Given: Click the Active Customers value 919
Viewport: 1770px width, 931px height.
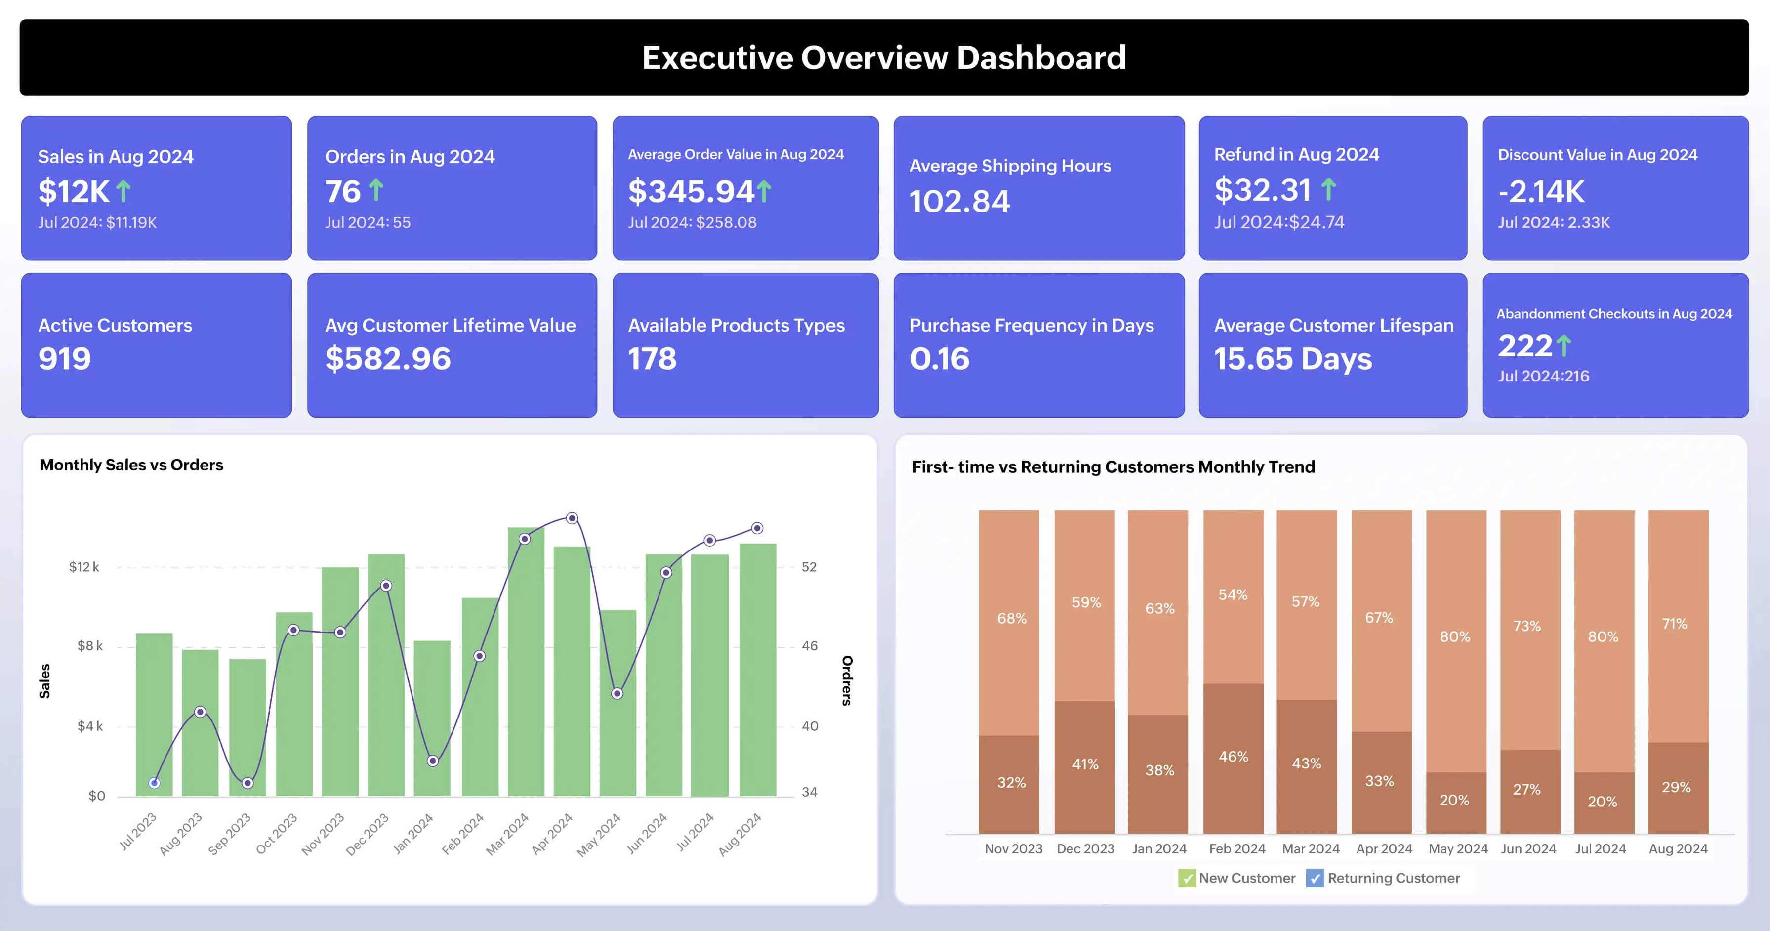Looking at the screenshot, I should click(x=65, y=359).
